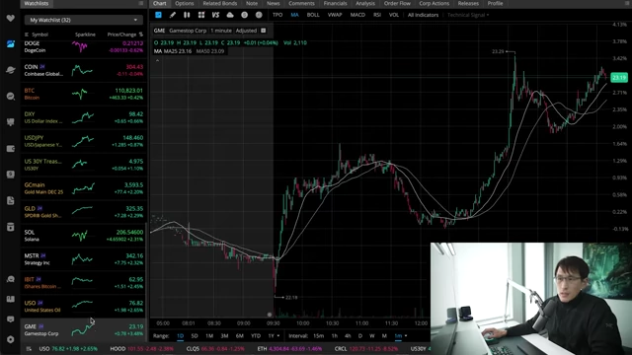Set range to YTD

[x=256, y=335]
